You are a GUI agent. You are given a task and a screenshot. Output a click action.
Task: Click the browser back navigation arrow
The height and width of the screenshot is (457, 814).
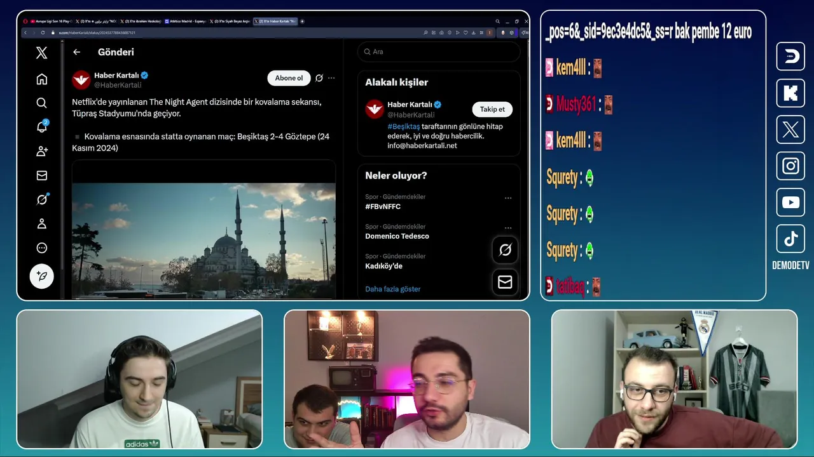point(25,32)
